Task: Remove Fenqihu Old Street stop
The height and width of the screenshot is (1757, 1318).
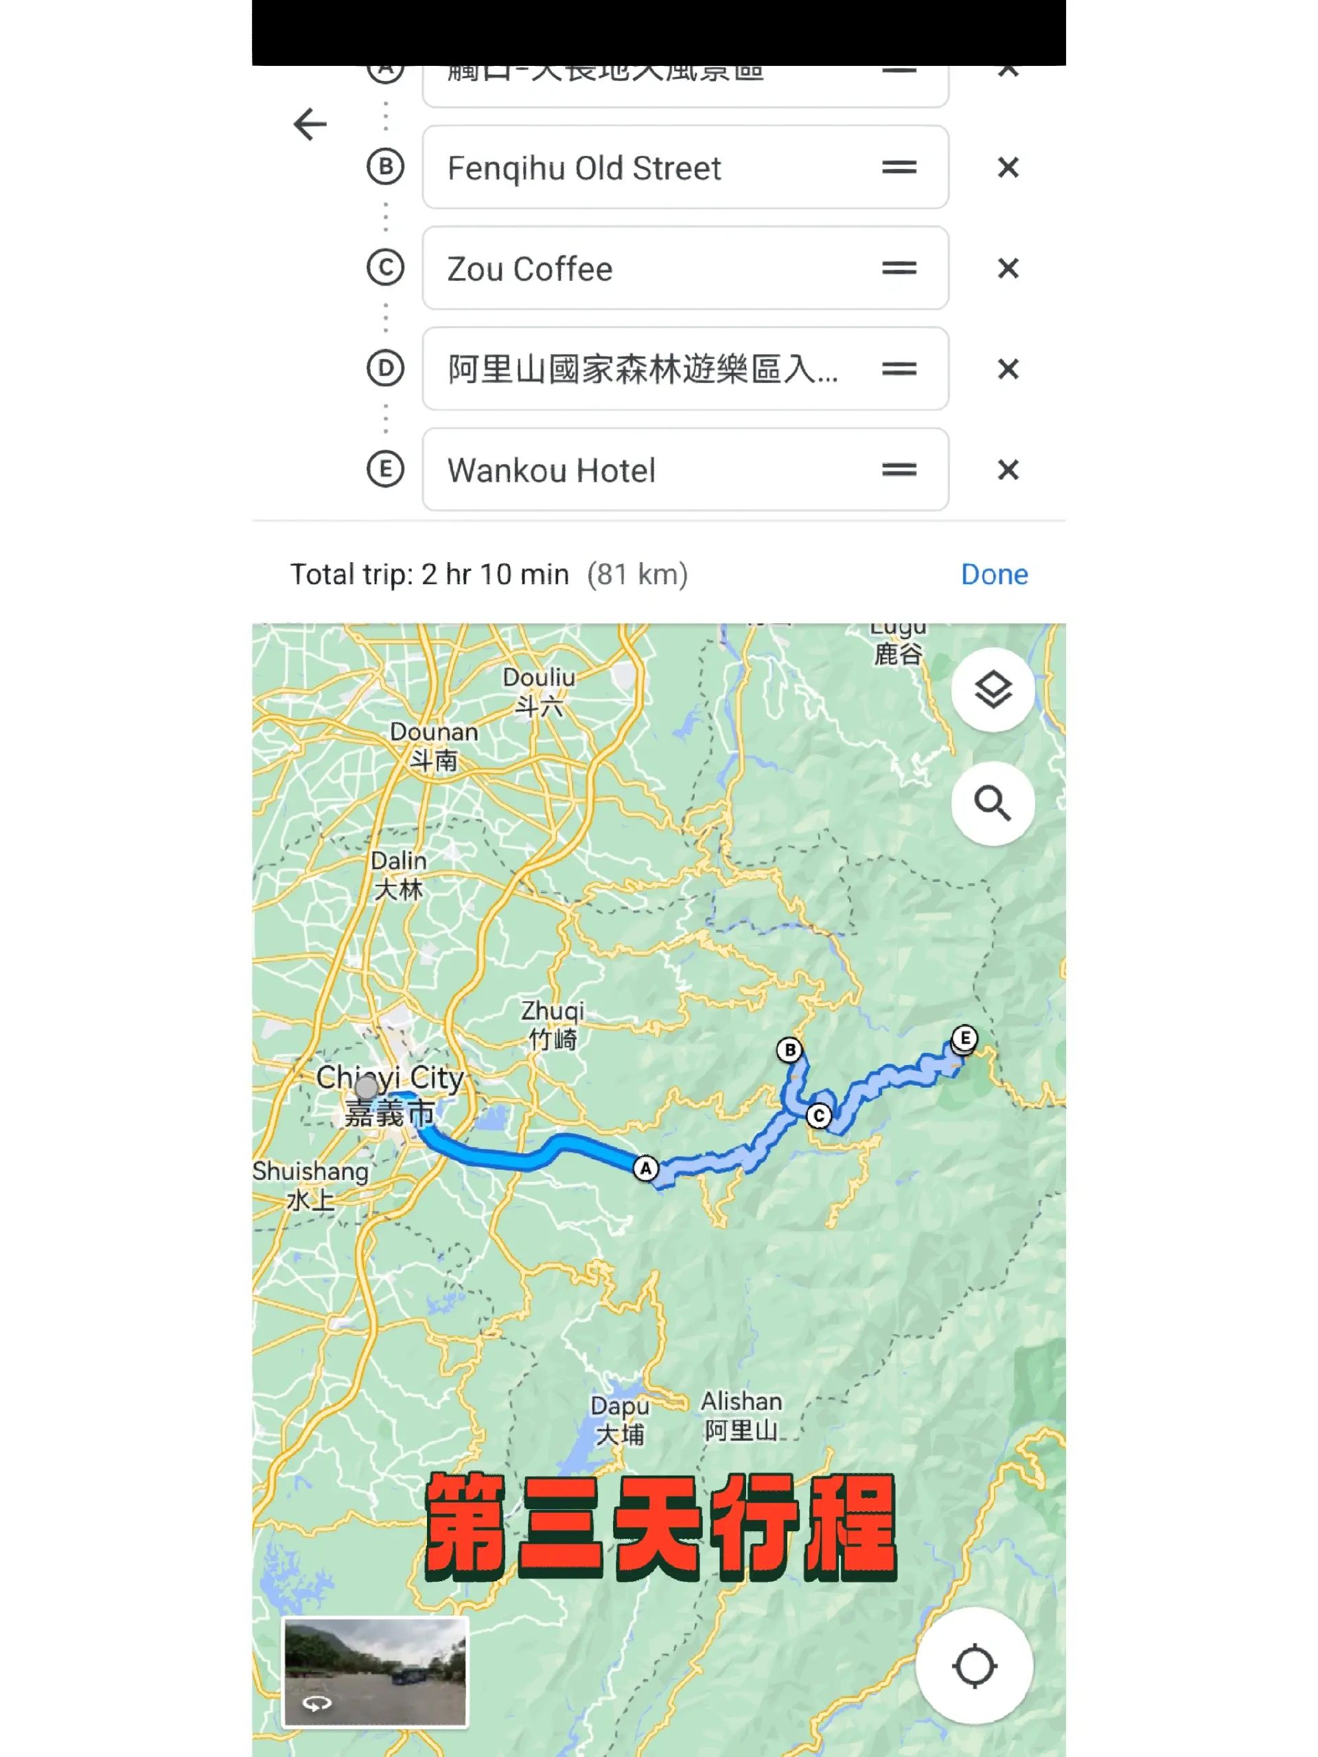Action: click(1007, 167)
